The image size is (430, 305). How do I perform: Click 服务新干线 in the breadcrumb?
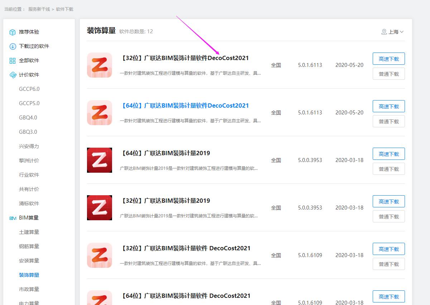(x=39, y=9)
